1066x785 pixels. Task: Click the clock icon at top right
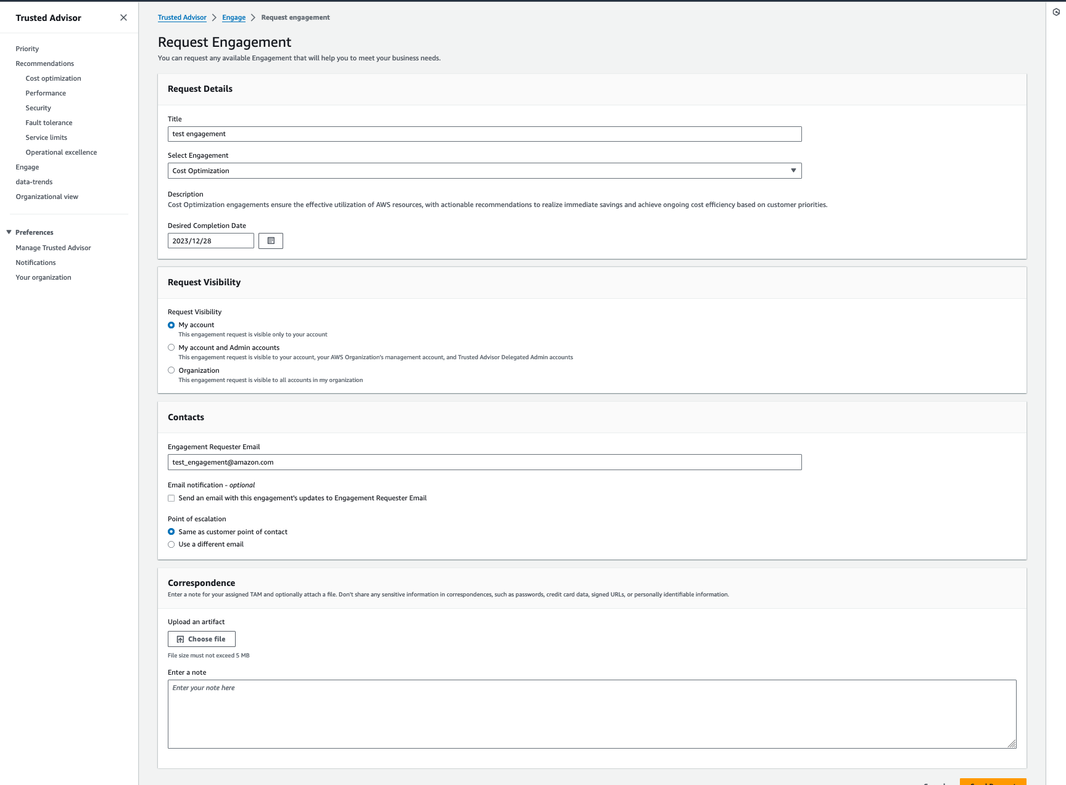(x=1056, y=12)
